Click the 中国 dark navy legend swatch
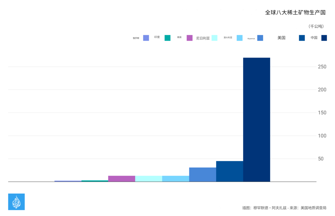This screenshot has width=335, height=216. pyautogui.click(x=324, y=38)
